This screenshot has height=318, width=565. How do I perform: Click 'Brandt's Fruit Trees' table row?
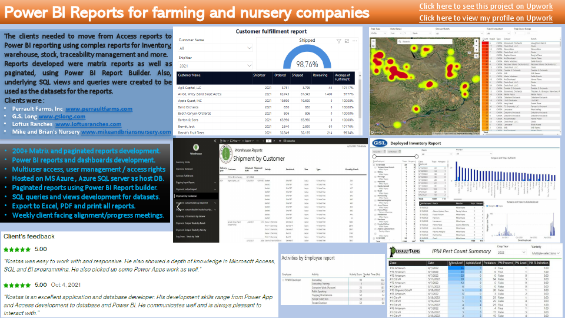point(266,132)
